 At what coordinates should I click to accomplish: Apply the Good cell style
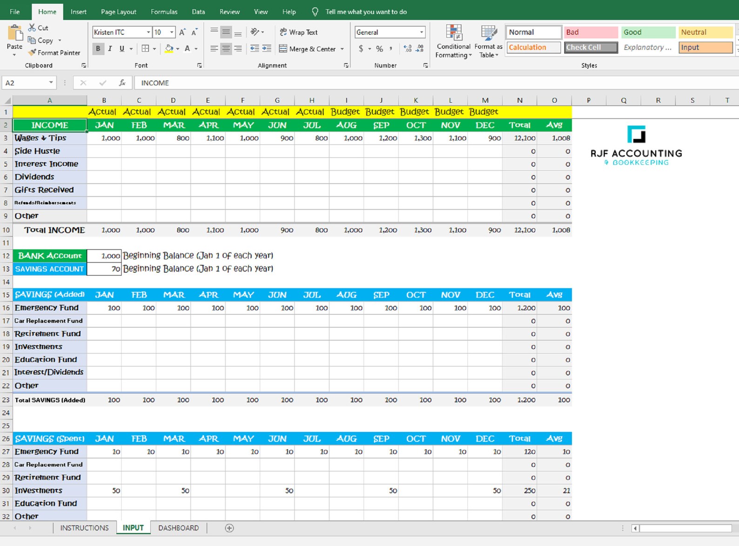pyautogui.click(x=648, y=32)
